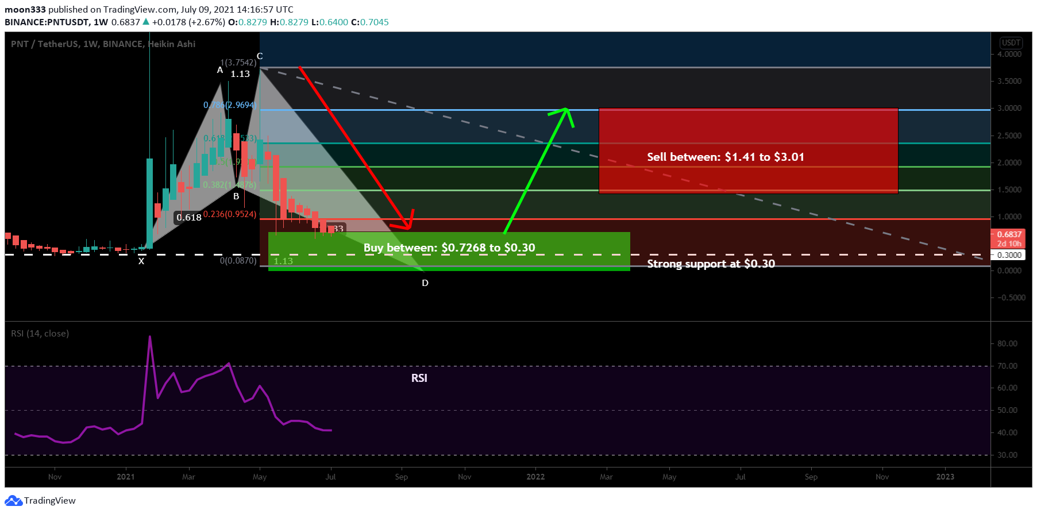Click the pattern point label C
The image size is (1037, 514).
pos(260,56)
